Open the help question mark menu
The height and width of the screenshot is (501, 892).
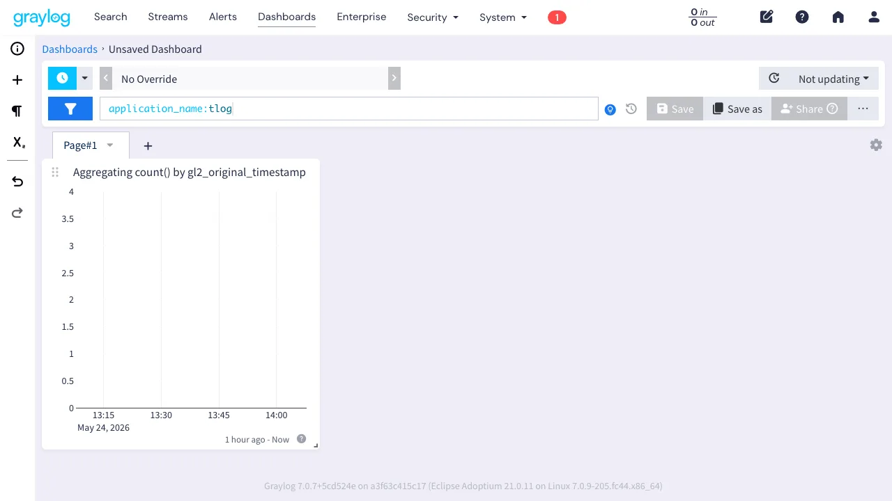802,17
